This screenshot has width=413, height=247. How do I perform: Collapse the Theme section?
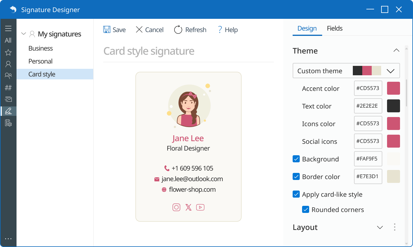point(396,51)
